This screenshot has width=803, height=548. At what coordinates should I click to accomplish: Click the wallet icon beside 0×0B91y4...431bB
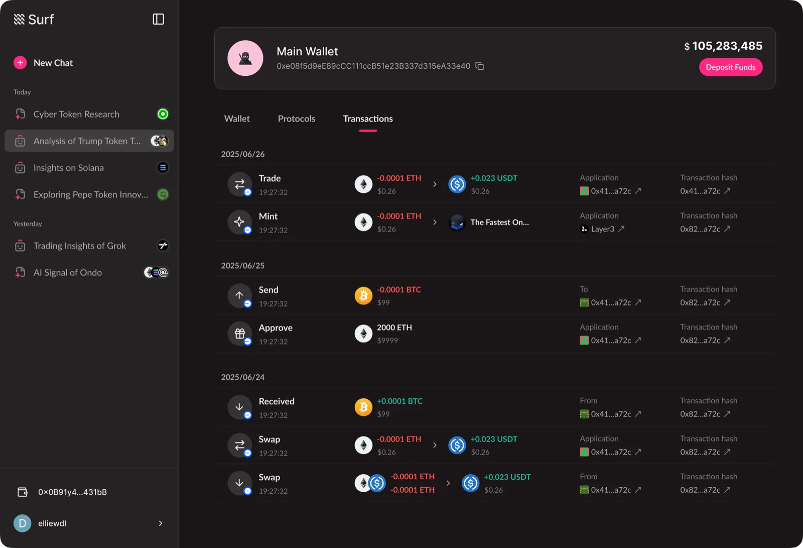coord(23,492)
